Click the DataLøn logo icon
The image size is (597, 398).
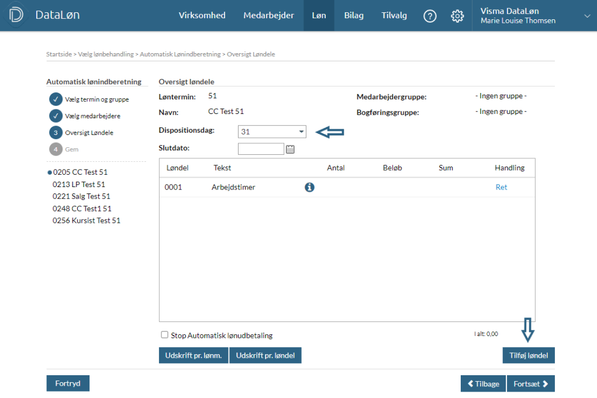coord(16,15)
